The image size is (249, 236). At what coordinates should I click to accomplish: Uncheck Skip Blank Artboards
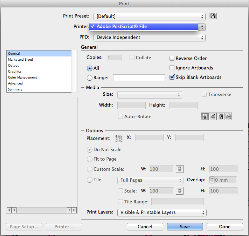pos(172,77)
